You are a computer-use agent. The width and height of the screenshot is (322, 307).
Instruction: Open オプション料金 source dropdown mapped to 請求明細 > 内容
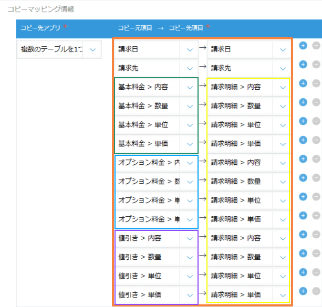point(157,163)
